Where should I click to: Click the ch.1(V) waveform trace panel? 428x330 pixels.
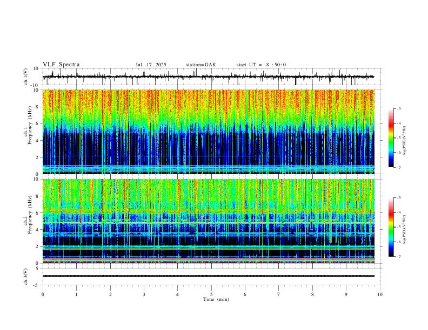[212, 77]
